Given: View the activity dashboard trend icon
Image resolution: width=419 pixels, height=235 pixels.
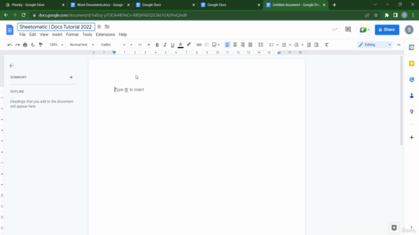Looking at the screenshot, I should point(335,29).
